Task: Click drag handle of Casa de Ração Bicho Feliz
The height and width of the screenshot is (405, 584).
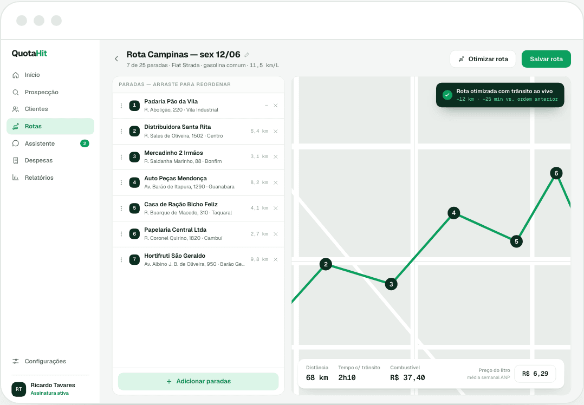Action: [x=121, y=208]
